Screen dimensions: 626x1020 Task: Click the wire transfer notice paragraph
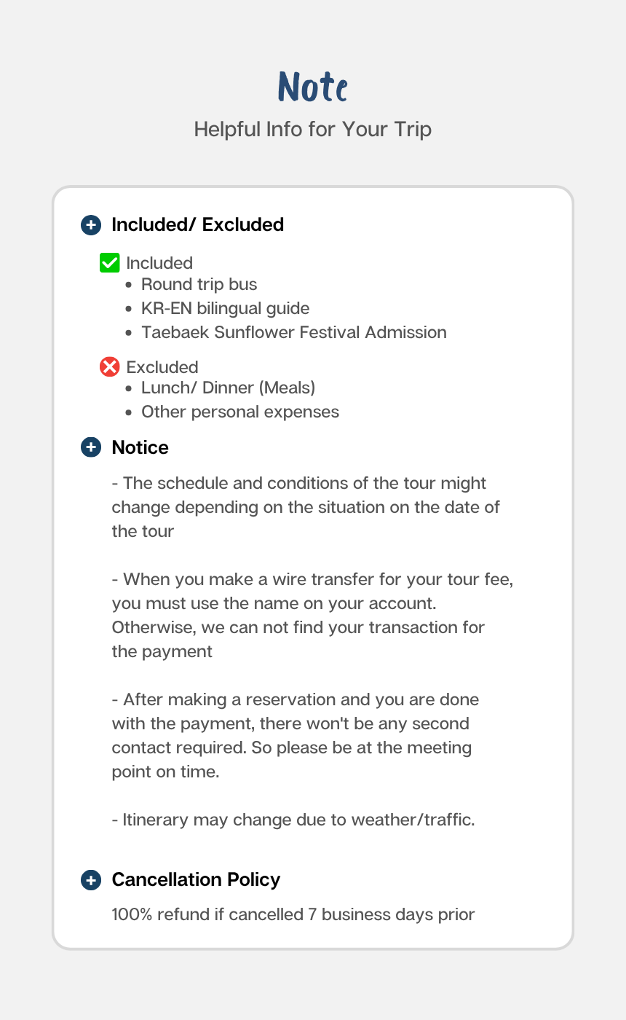[313, 615]
